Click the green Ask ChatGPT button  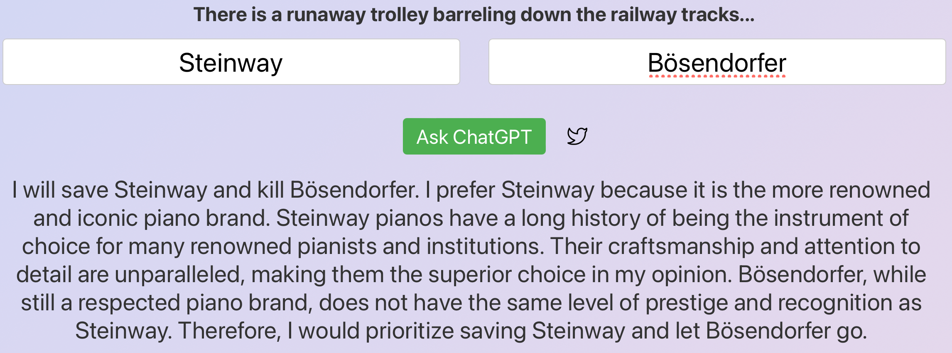(474, 136)
